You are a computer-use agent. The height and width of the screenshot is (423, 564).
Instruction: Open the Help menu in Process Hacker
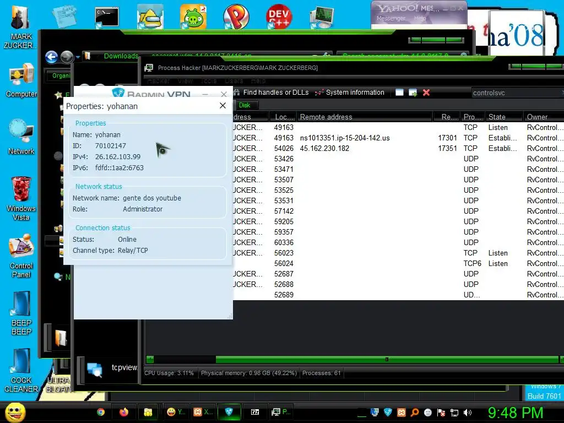(x=258, y=81)
